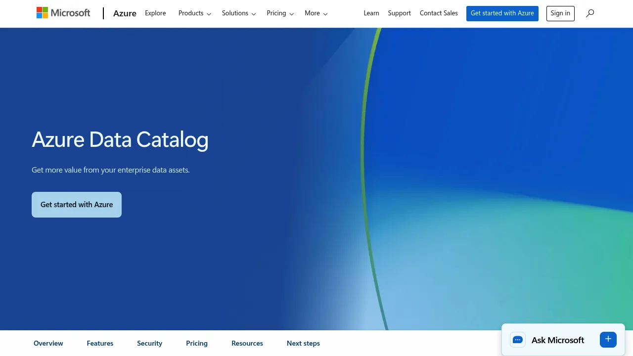Open the search magnifier icon

pyautogui.click(x=590, y=13)
